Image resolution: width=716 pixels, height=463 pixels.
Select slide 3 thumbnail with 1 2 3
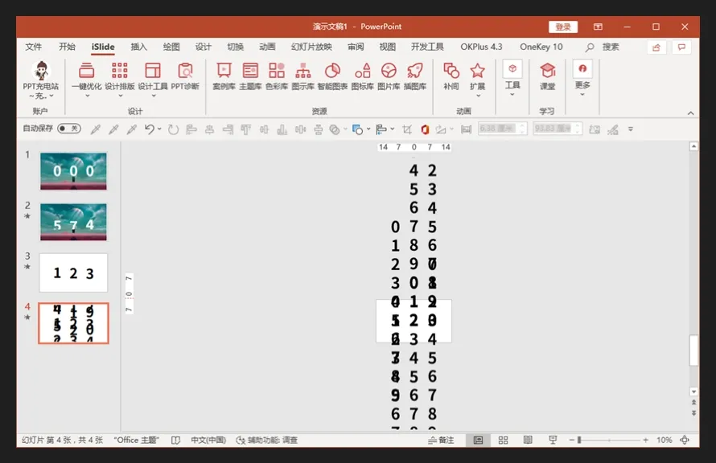tap(73, 272)
